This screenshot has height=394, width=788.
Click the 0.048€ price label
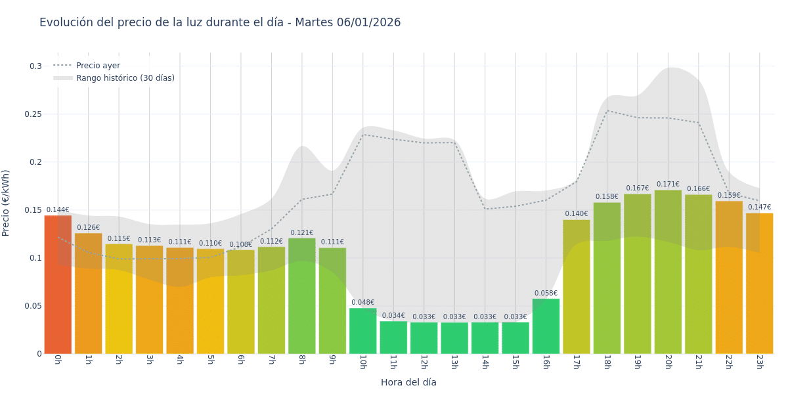coord(362,303)
